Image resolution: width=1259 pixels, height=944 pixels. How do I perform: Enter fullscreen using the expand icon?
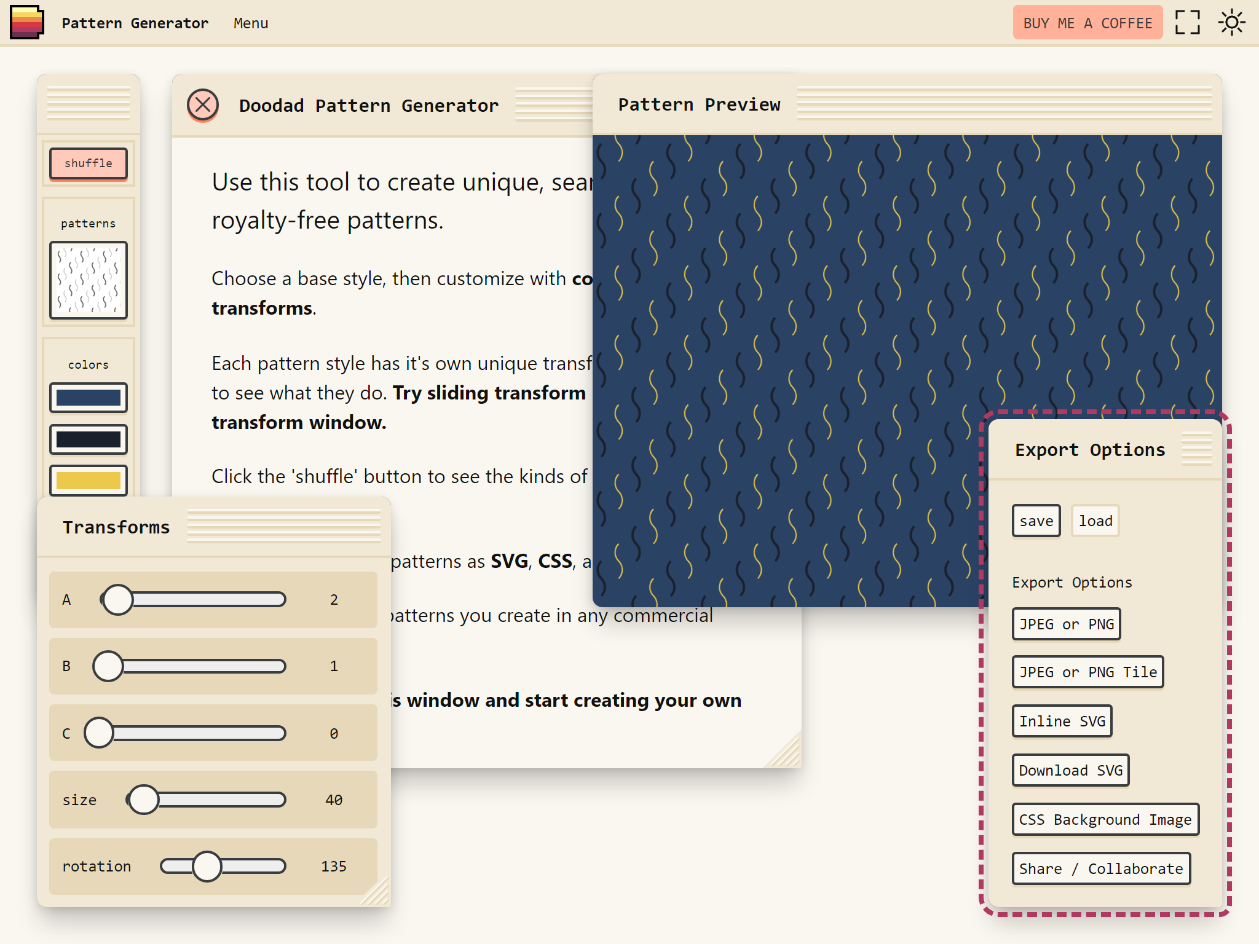point(1188,22)
